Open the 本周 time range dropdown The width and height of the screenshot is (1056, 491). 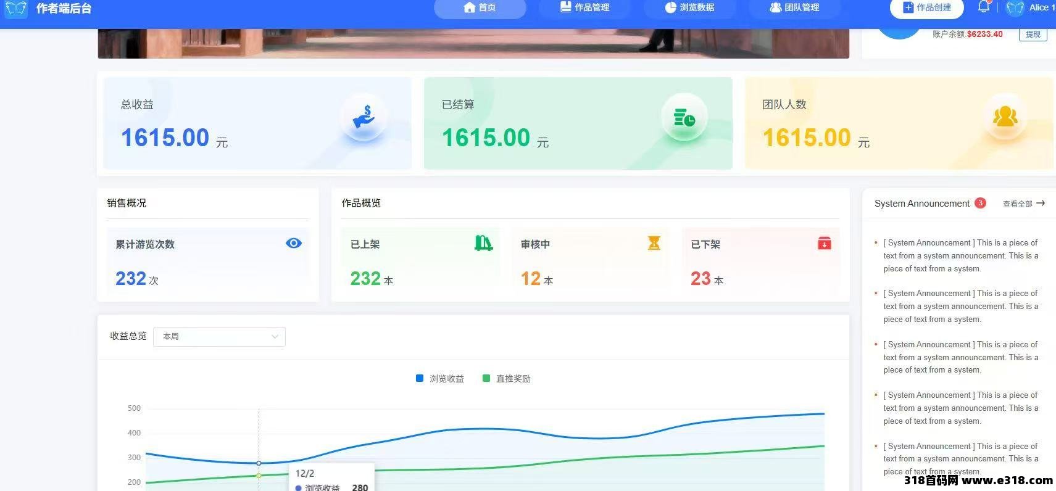(219, 336)
